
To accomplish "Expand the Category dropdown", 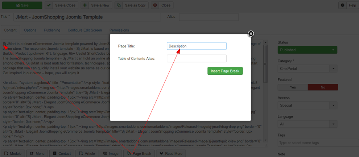I will (308, 69).
